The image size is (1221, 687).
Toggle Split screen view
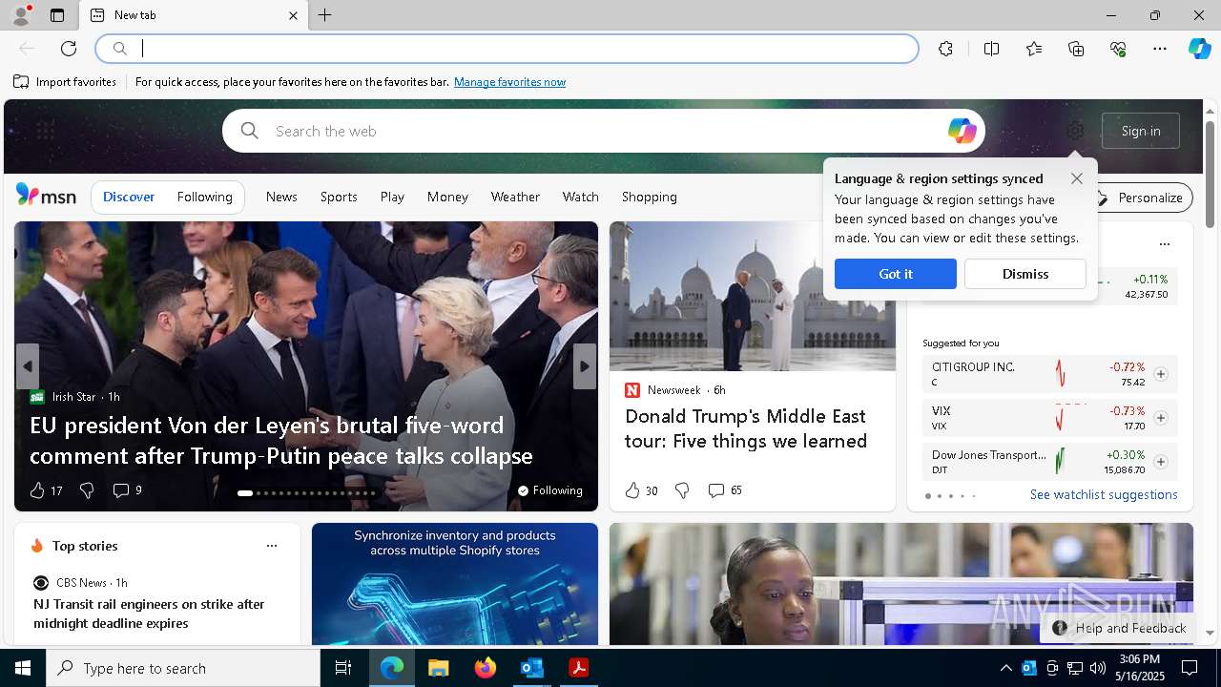991,49
